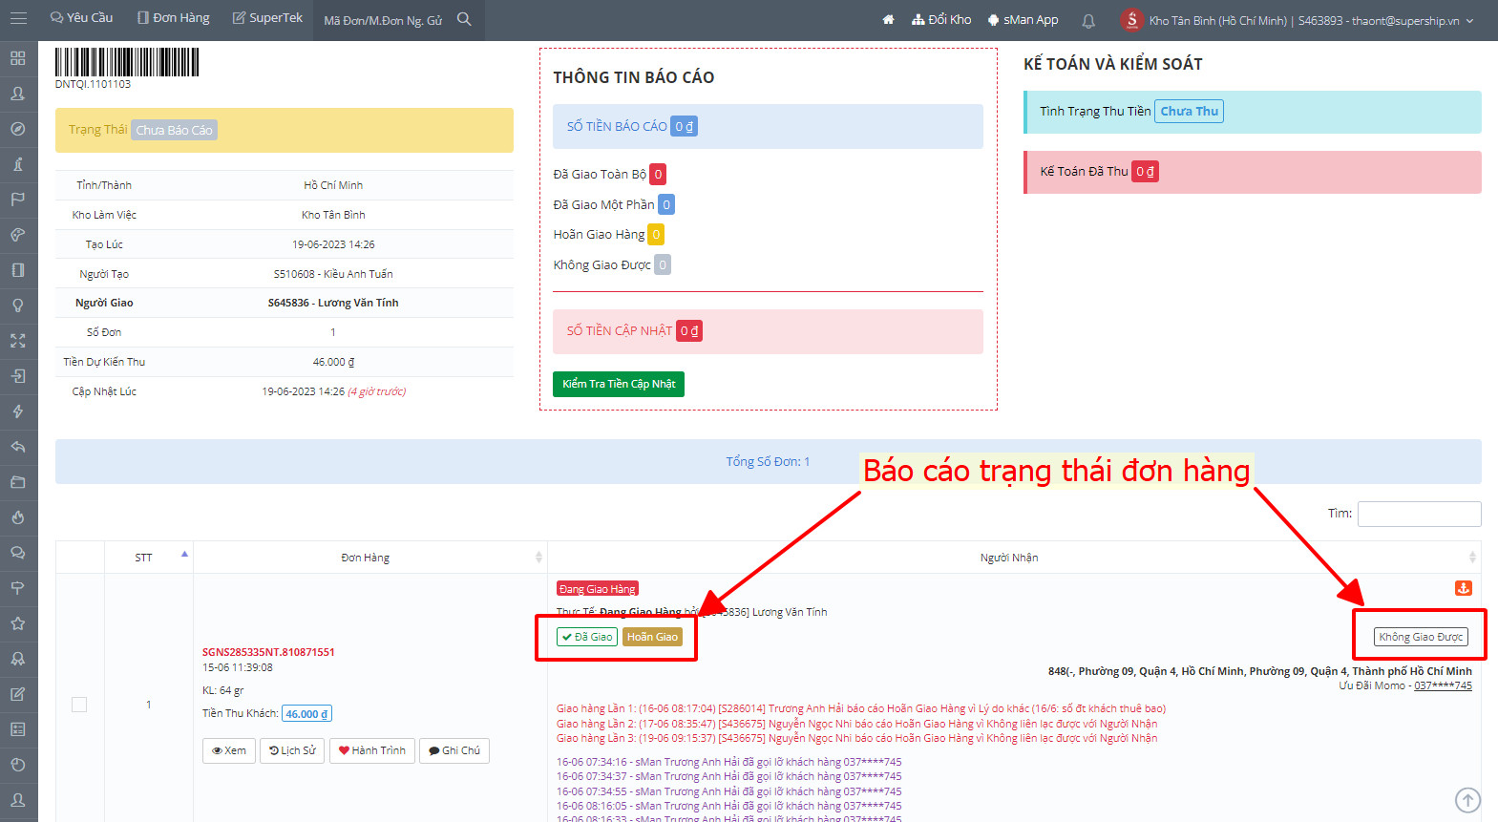This screenshot has width=1498, height=822.
Task: Click the Chưa Thu payment status badge
Action: (1189, 111)
